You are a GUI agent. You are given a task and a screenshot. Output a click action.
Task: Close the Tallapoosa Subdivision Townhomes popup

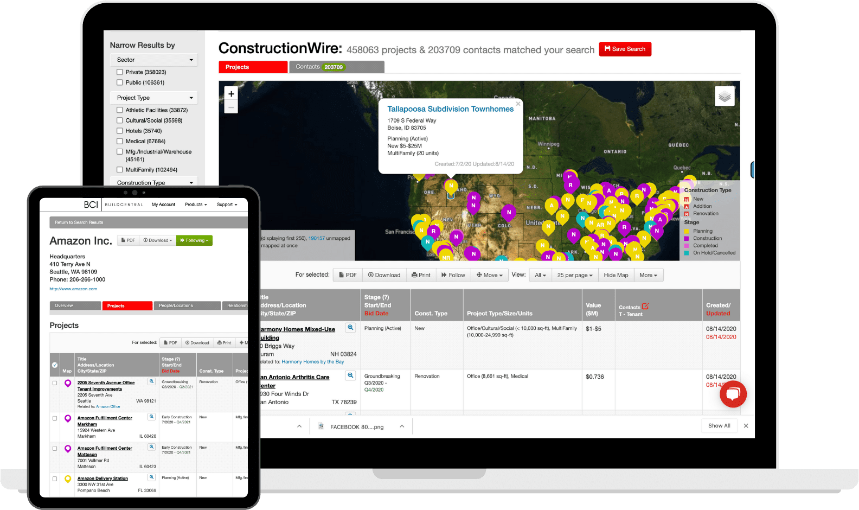click(518, 104)
